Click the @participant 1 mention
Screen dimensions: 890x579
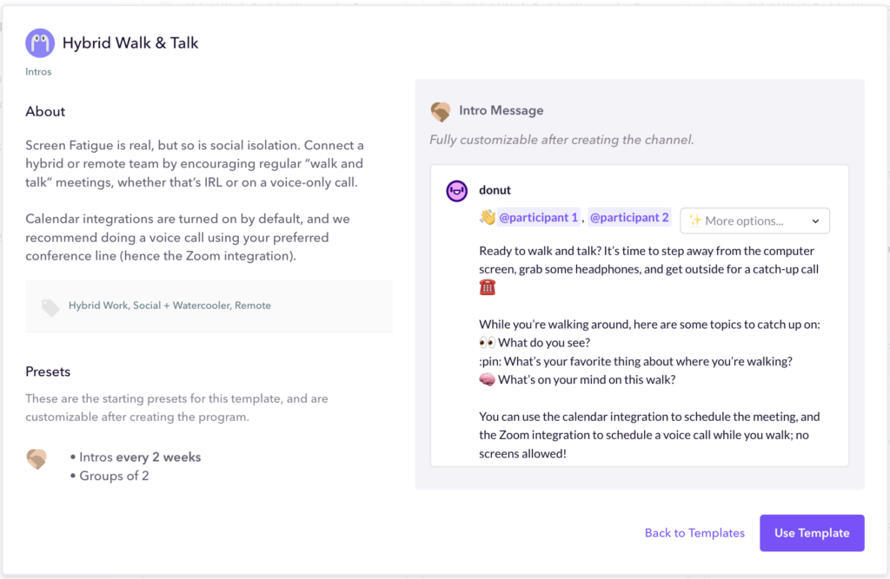pyautogui.click(x=537, y=217)
